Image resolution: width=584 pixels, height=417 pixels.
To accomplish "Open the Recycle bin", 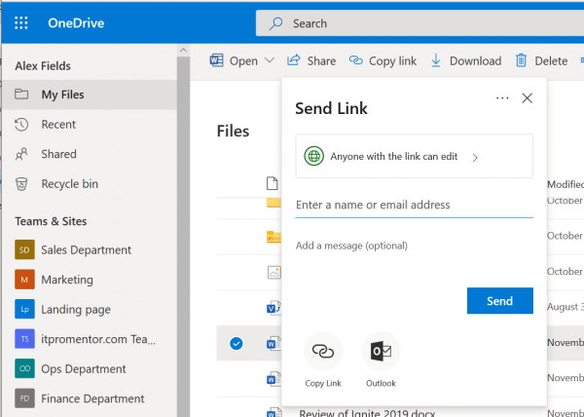I will (x=90, y=184).
